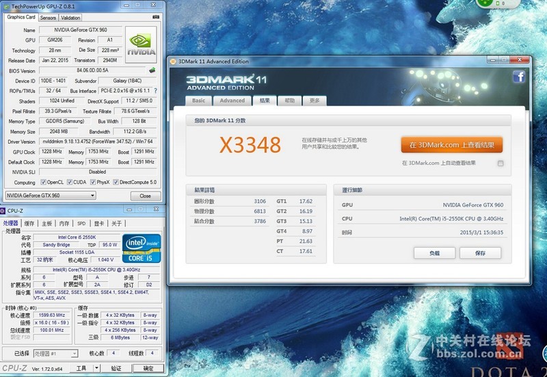Open the 帮助 tab in 3DMark 11
Viewport: 547px width, 377px height.
pos(289,101)
